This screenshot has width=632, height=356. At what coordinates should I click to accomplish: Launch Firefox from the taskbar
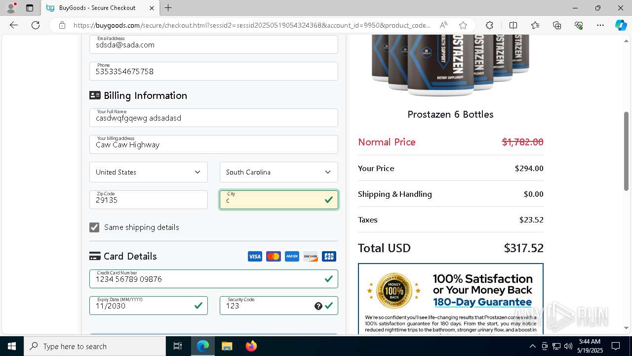pyautogui.click(x=251, y=346)
